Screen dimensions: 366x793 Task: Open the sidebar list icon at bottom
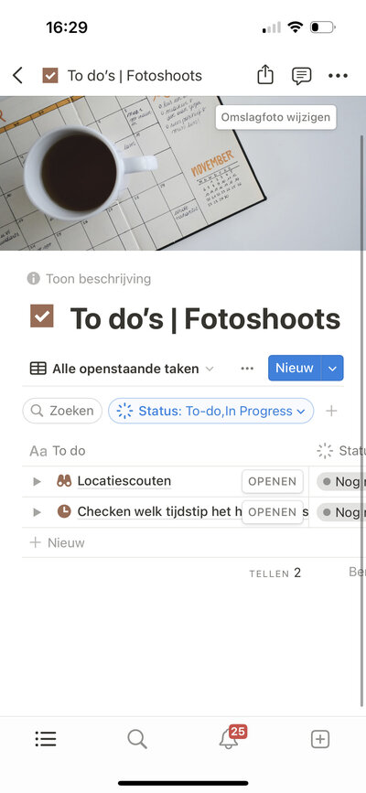tap(46, 739)
